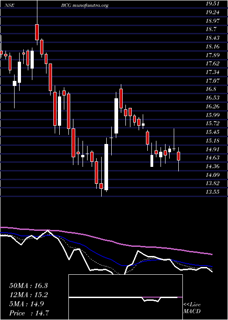This screenshot has height=320, width=228.
Task: Click the 19.24 price axis label
Action: (x=213, y=12)
